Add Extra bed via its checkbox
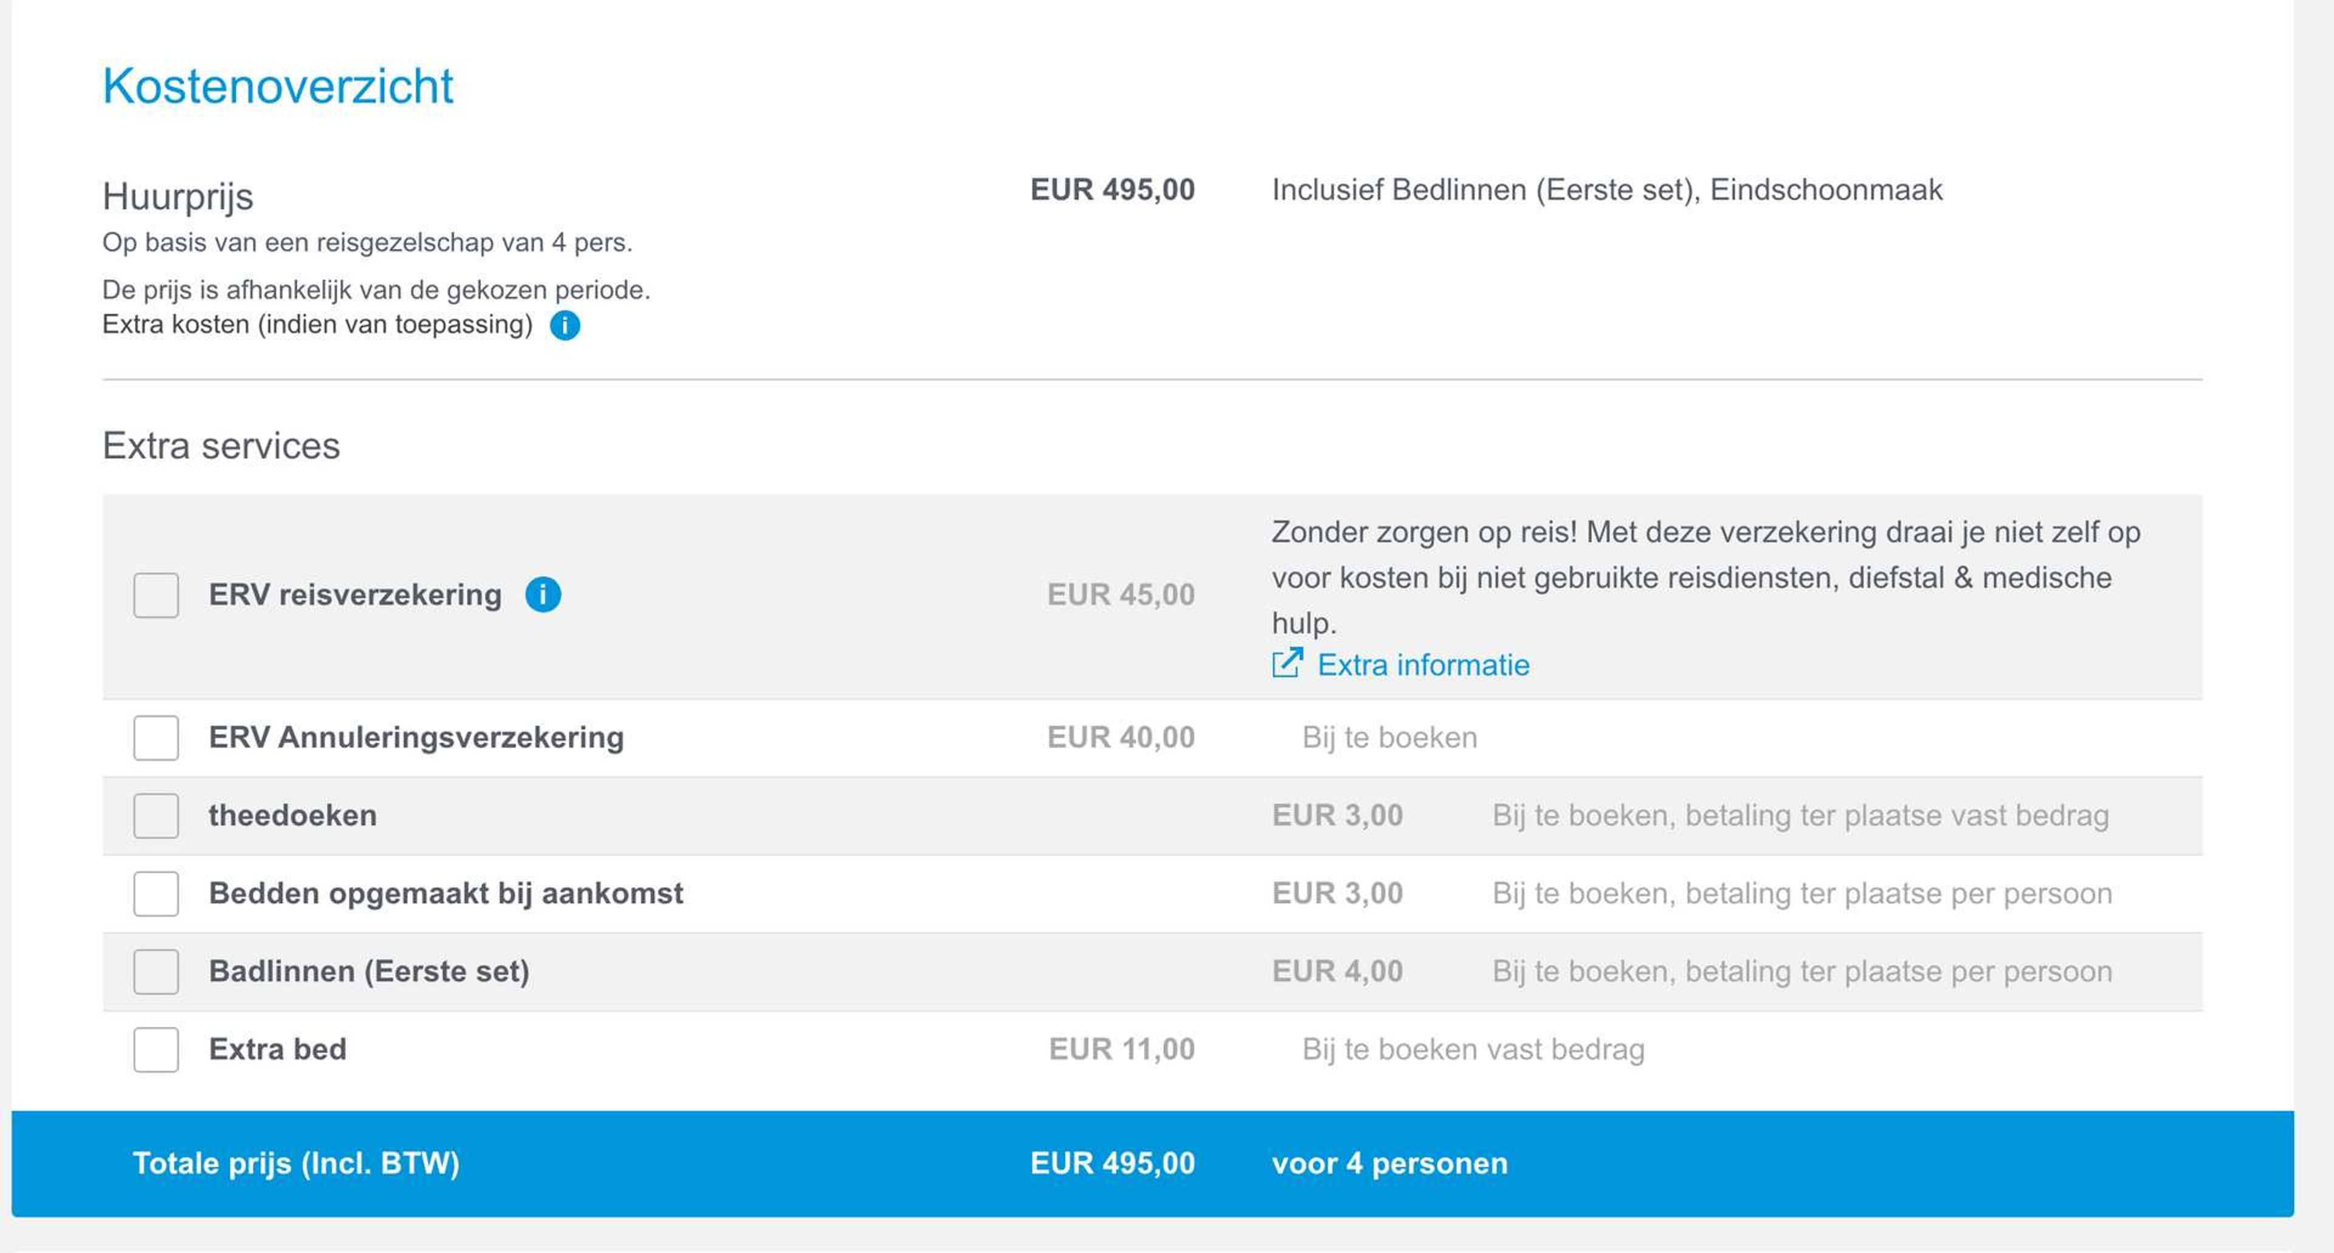Viewport: 2334px width, 1253px height. coord(156,1049)
